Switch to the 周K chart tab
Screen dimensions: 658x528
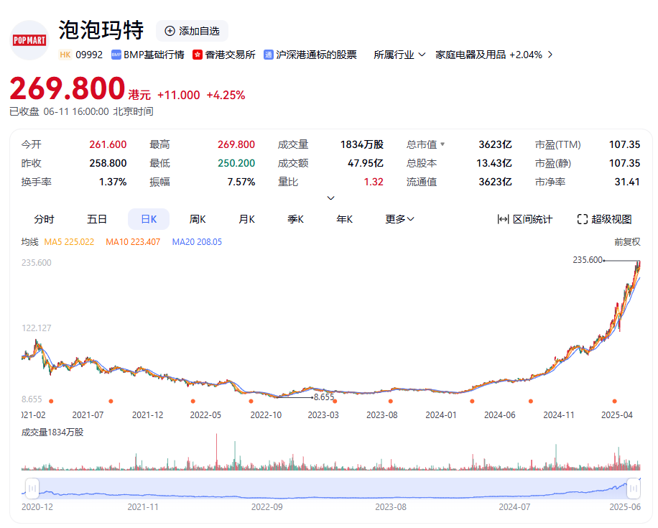[x=198, y=219]
